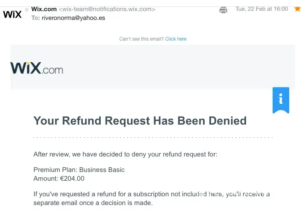Click the "Can't see this email?" text
The height and width of the screenshot is (213, 301).
pyautogui.click(x=141, y=39)
